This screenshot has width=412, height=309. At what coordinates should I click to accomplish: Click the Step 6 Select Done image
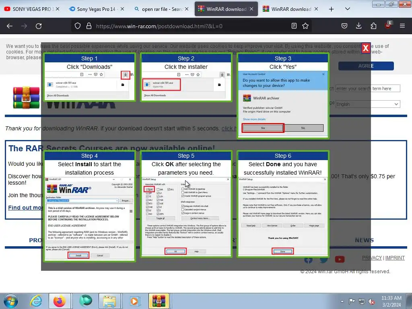[x=283, y=204]
